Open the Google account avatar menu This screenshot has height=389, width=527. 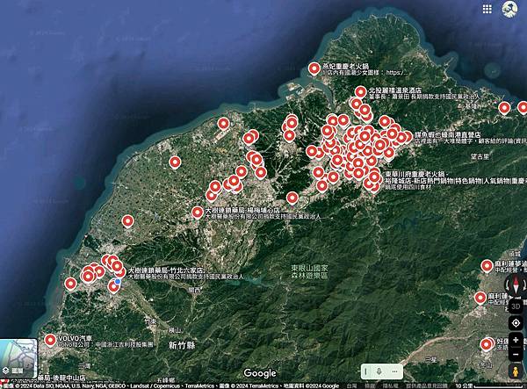(x=509, y=9)
